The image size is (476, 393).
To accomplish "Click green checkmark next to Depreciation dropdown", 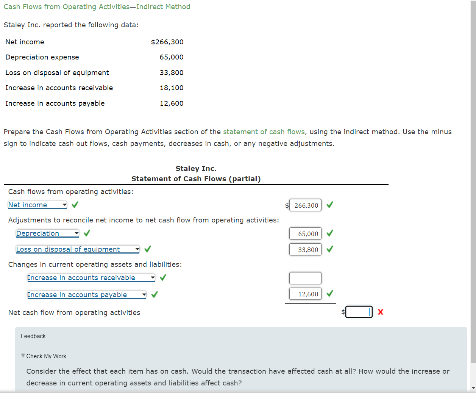I will click(87, 233).
